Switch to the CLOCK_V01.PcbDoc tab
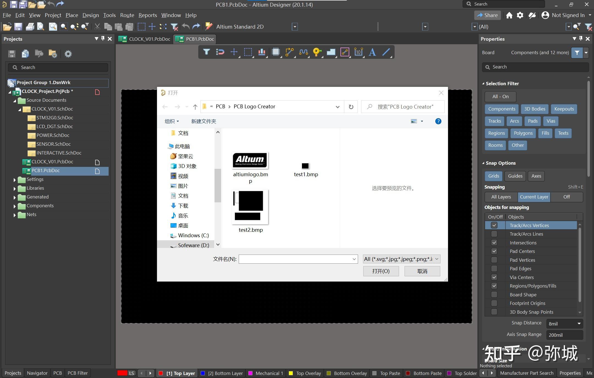The image size is (594, 378). pos(145,39)
